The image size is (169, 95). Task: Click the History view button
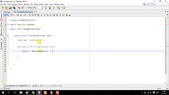12,15
